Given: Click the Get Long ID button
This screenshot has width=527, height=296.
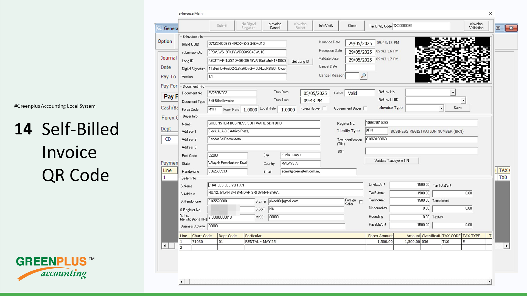Looking at the screenshot, I should pyautogui.click(x=300, y=62).
